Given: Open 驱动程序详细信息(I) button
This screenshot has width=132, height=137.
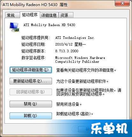Looking at the screenshot, I should (x=31, y=70).
